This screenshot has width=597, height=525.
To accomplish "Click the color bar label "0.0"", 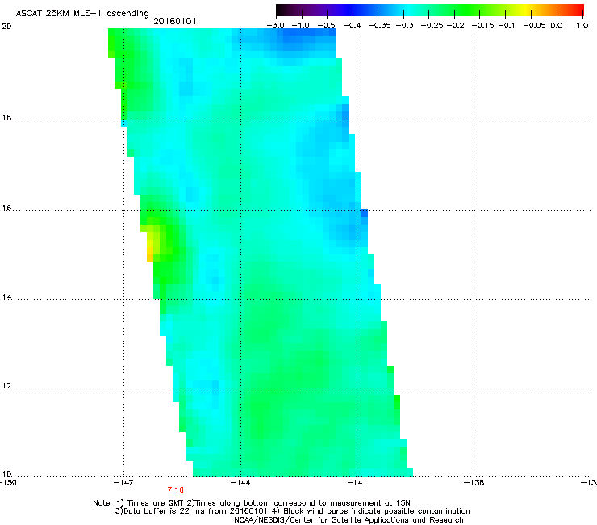I will pyautogui.click(x=557, y=26).
